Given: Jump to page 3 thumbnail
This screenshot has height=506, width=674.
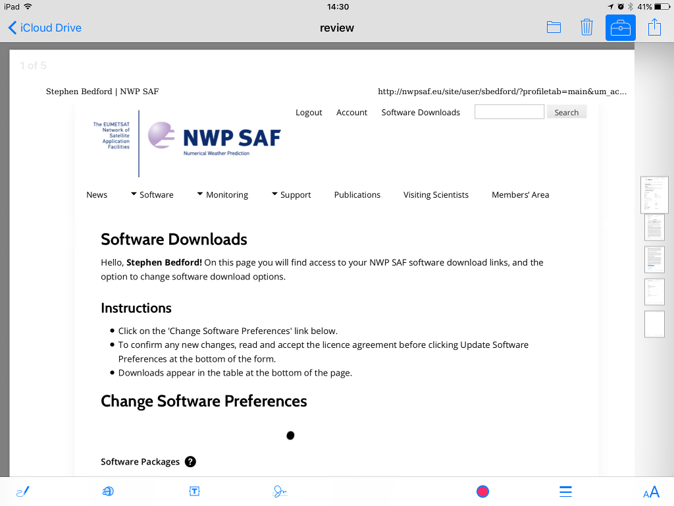Looking at the screenshot, I should [x=654, y=260].
